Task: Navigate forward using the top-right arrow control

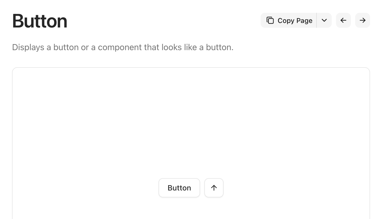Action: tap(362, 20)
